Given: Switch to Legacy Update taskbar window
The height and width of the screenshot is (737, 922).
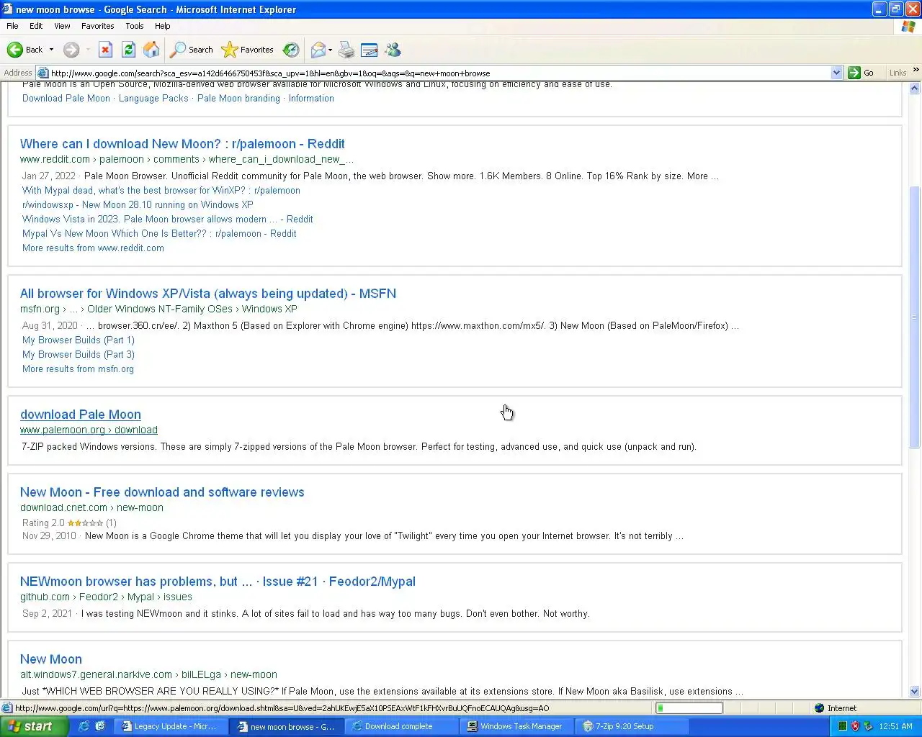Looking at the screenshot, I should pyautogui.click(x=170, y=726).
